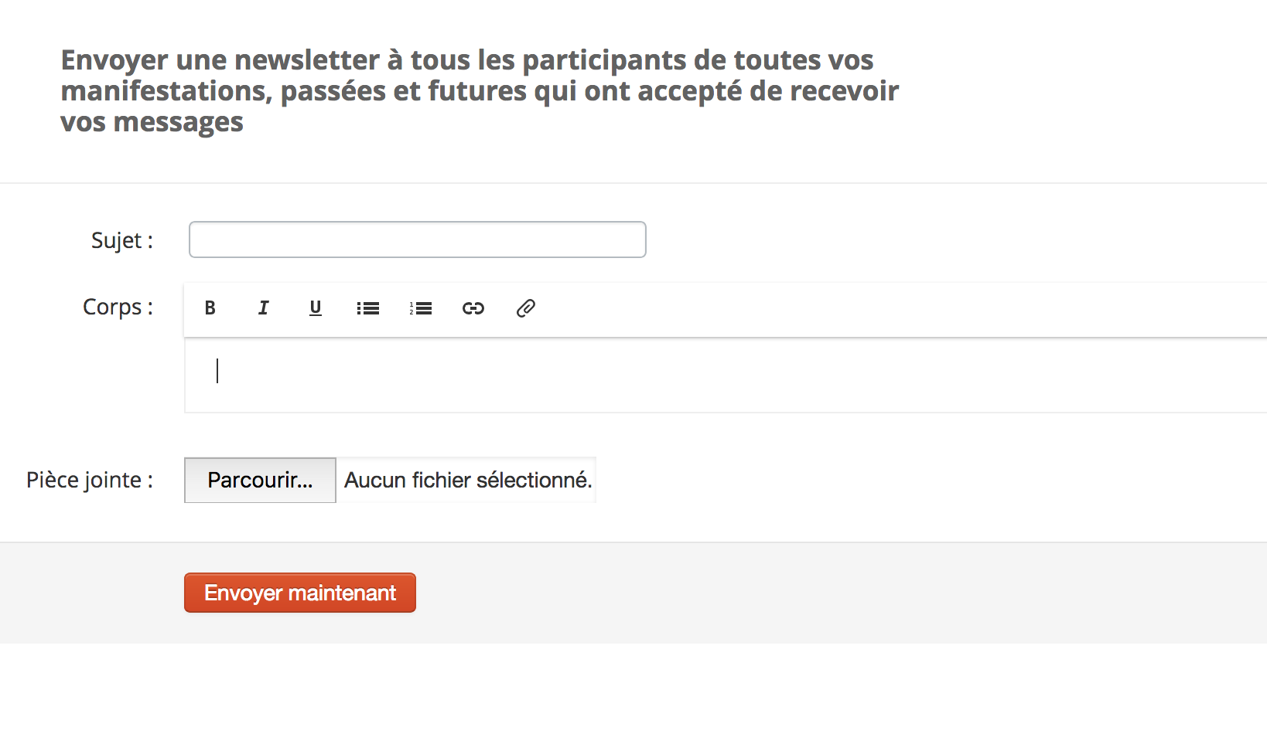Click the Envoyer maintenant button
The image size is (1267, 734).
click(x=300, y=593)
